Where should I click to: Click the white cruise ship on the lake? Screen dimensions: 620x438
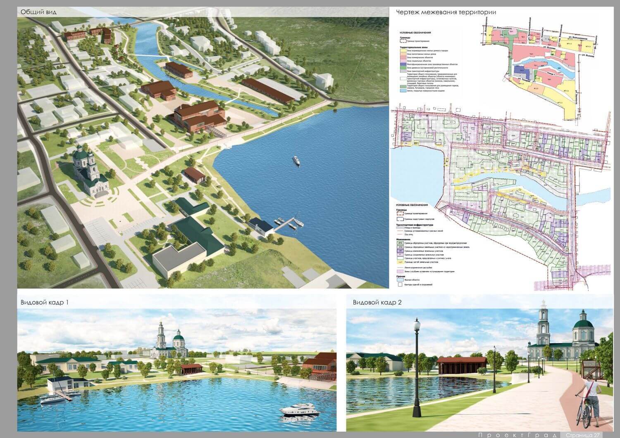pos(296,161)
